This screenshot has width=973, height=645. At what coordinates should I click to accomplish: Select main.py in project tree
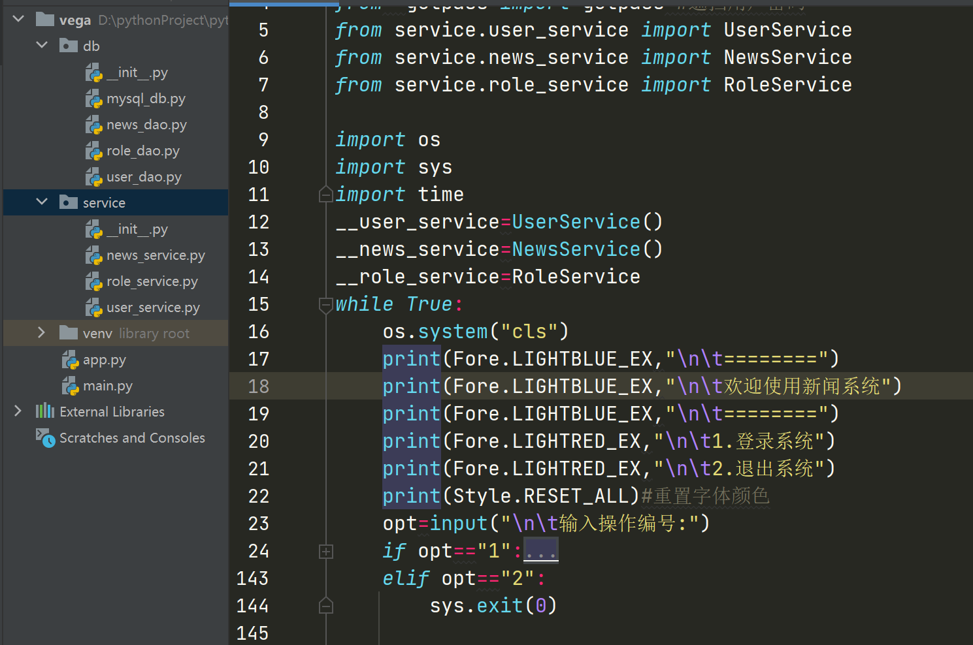point(108,386)
